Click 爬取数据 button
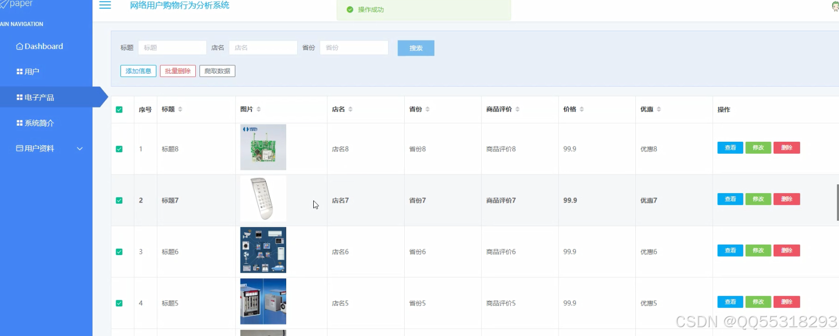The image size is (839, 336). coord(217,71)
